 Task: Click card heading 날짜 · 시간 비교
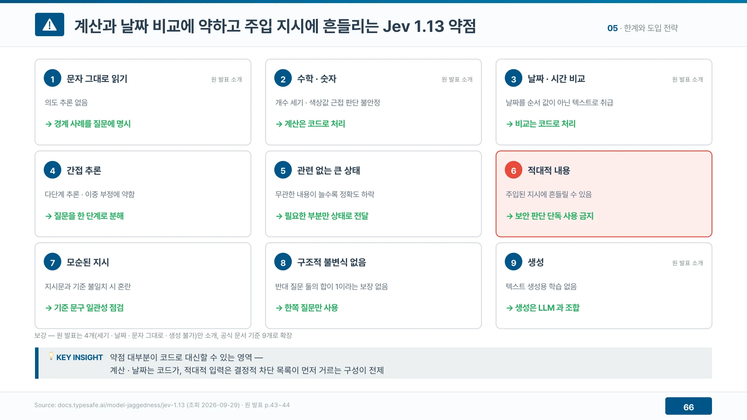[556, 79]
